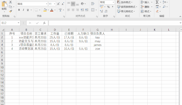Image resolution: width=182 pixels, height=105 pixels.
Task: Open 套用表格格式 table format menu
Action: (127, 7)
